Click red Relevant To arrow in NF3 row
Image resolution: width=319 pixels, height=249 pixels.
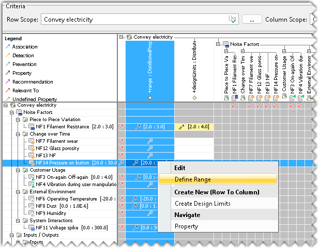[x=121, y=177]
